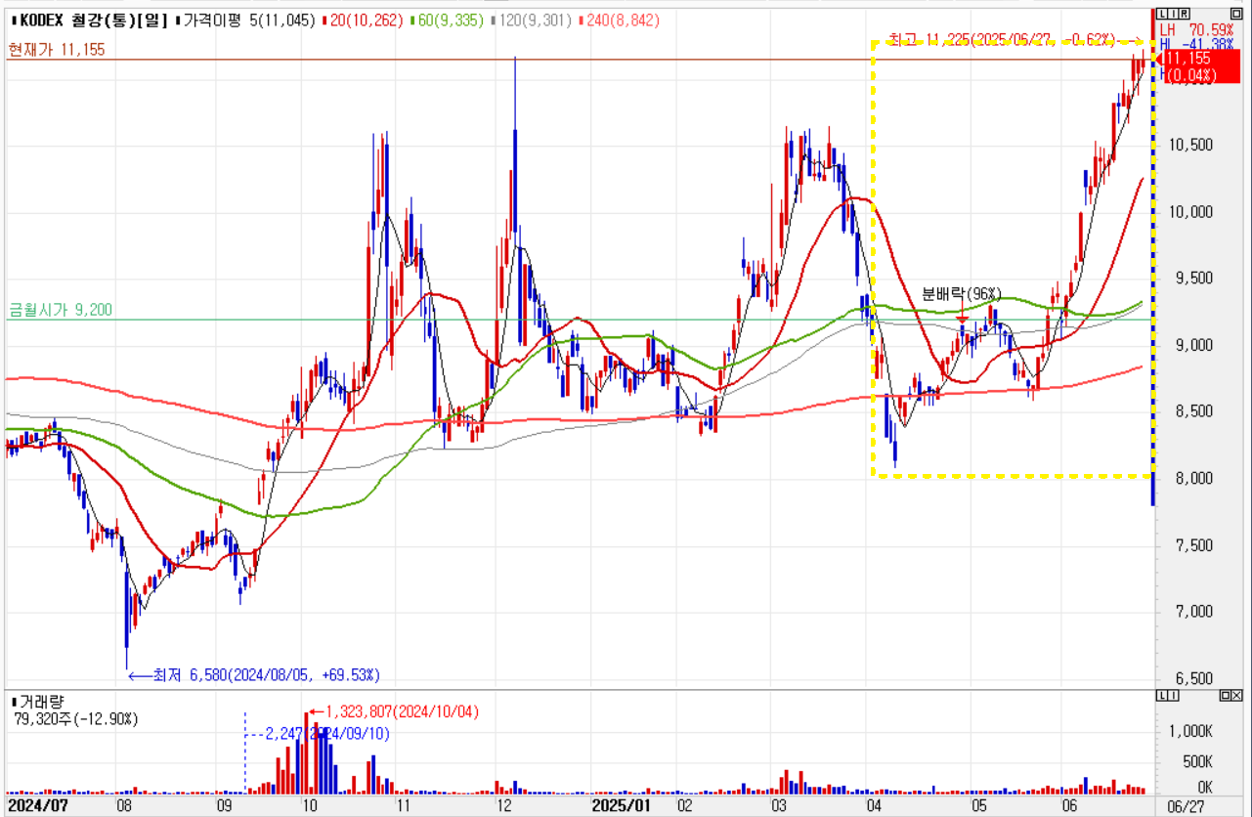Select the gray 120-day moving average legend
Viewport: 1252px width, 817px height.
pyautogui.click(x=532, y=20)
